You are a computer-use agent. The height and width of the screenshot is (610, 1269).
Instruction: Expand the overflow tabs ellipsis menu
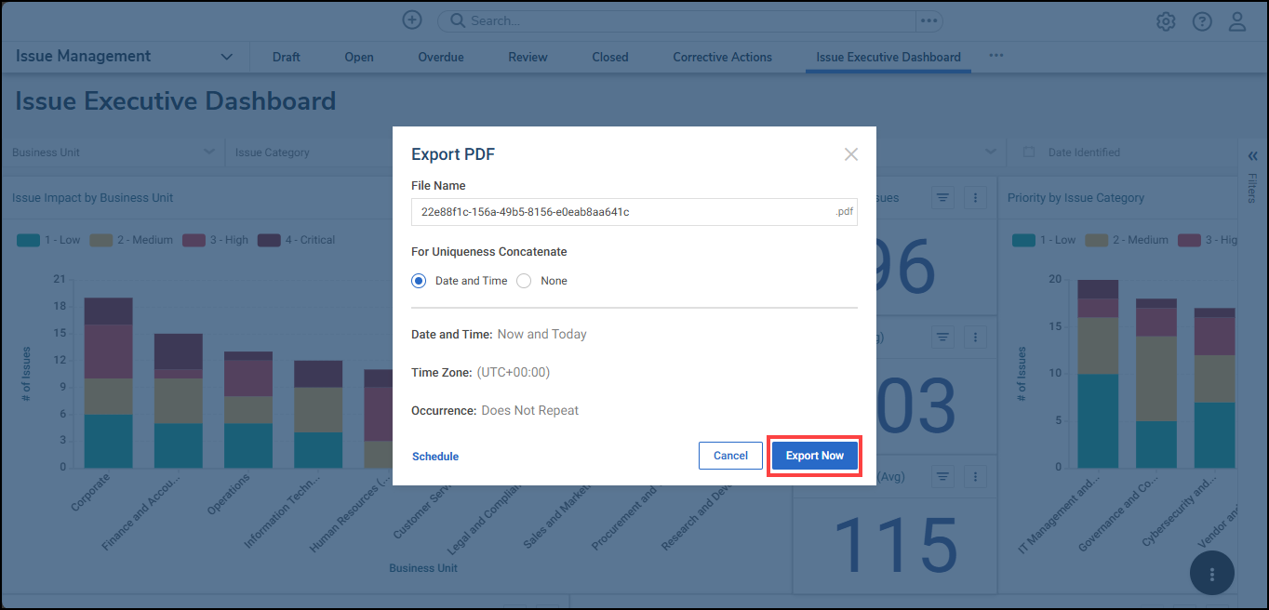[995, 56]
